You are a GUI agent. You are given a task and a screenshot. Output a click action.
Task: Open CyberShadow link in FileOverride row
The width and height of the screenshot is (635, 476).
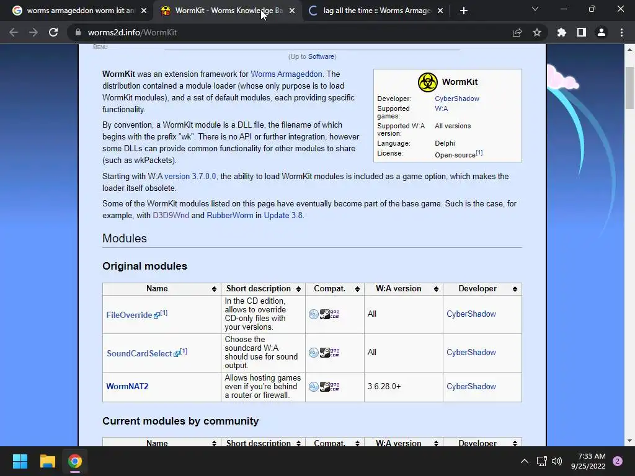(x=471, y=314)
